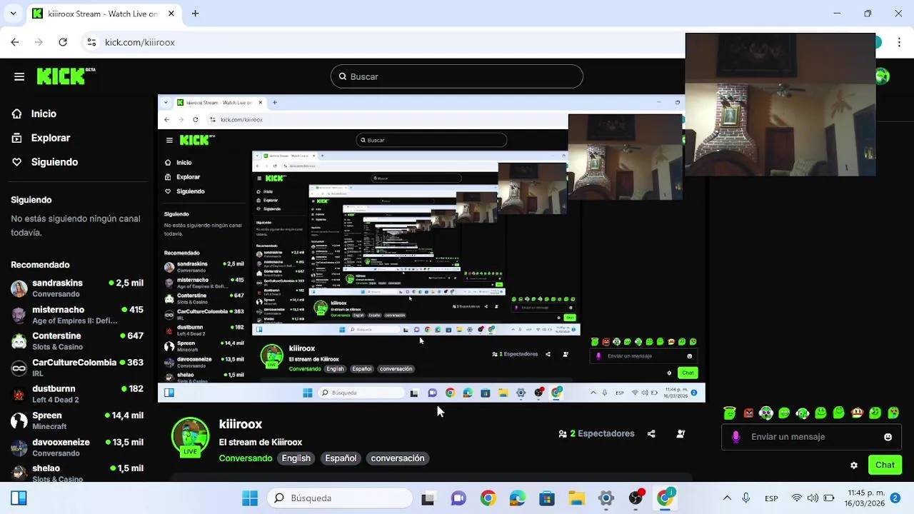
Task: Click the Siguiendo heart icon
Action: pyautogui.click(x=16, y=162)
